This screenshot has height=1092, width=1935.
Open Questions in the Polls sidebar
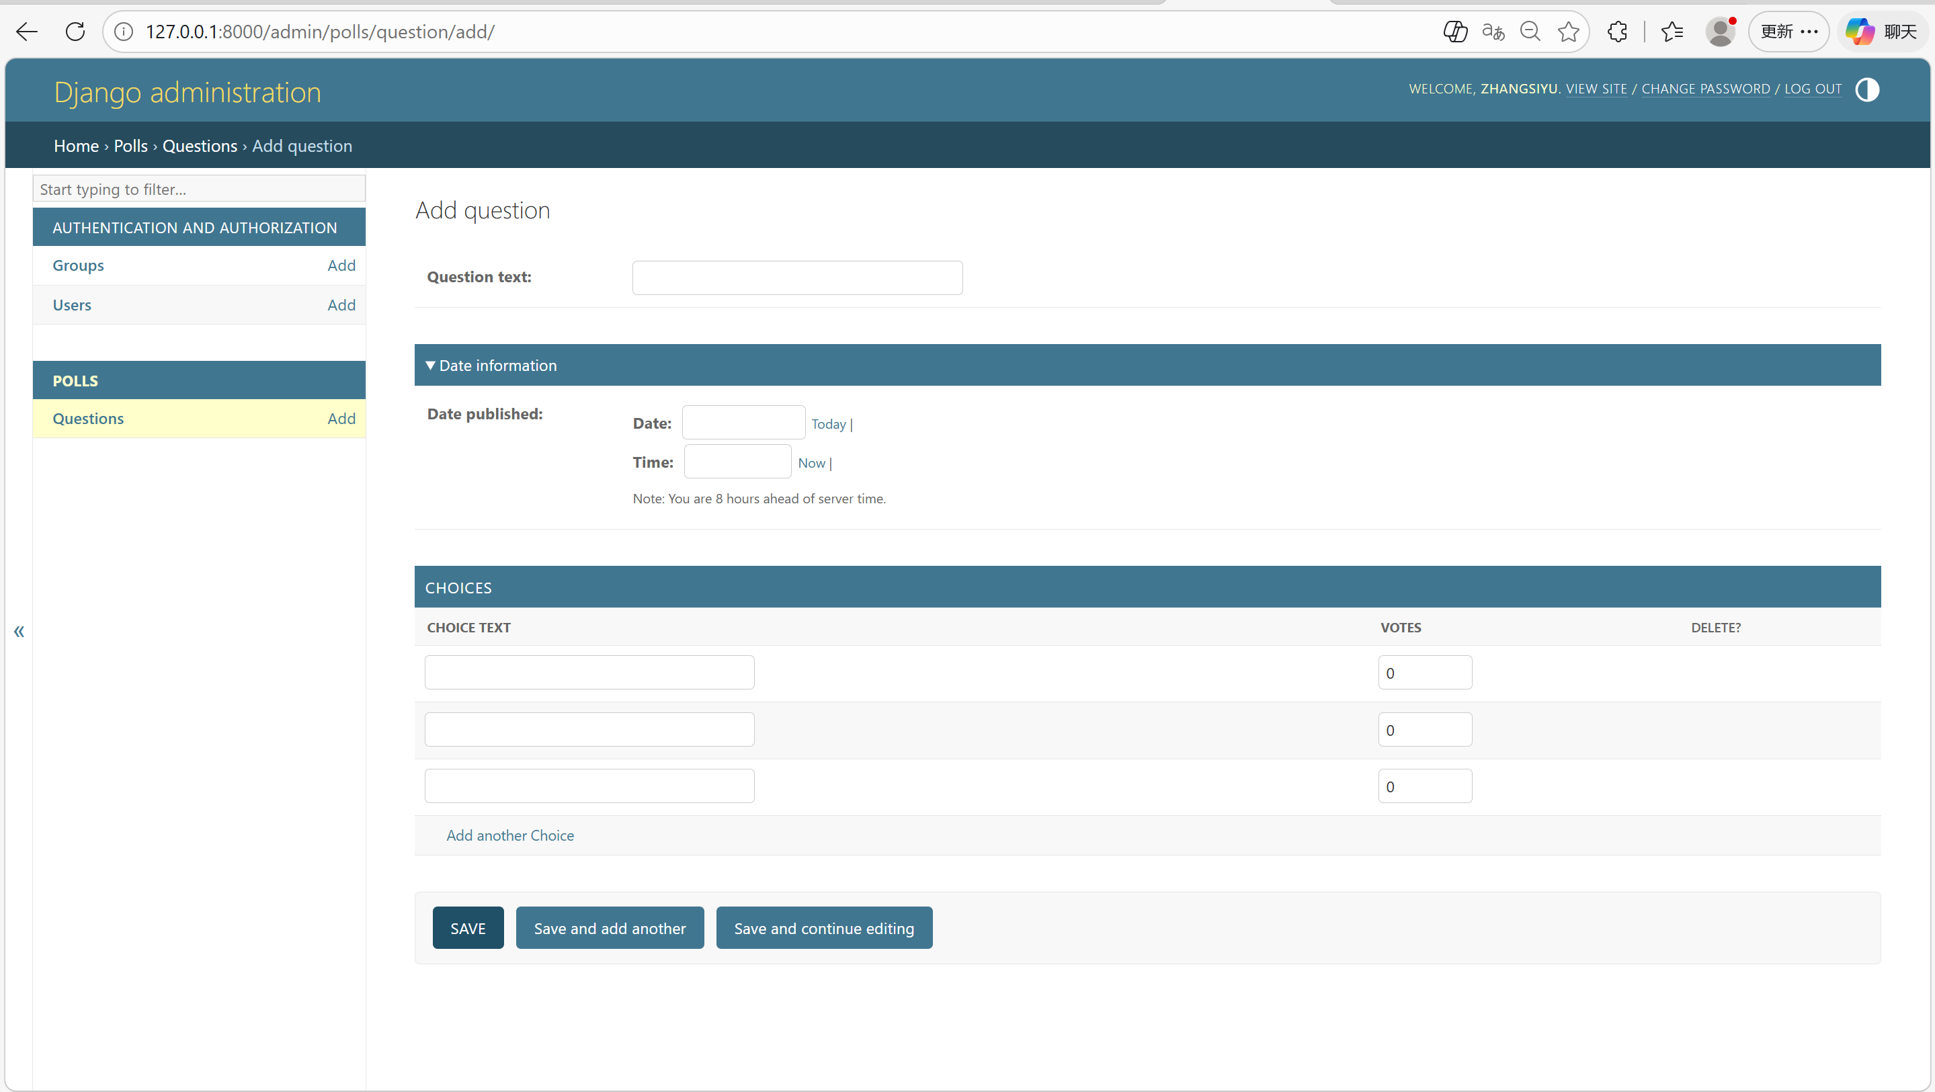click(88, 419)
